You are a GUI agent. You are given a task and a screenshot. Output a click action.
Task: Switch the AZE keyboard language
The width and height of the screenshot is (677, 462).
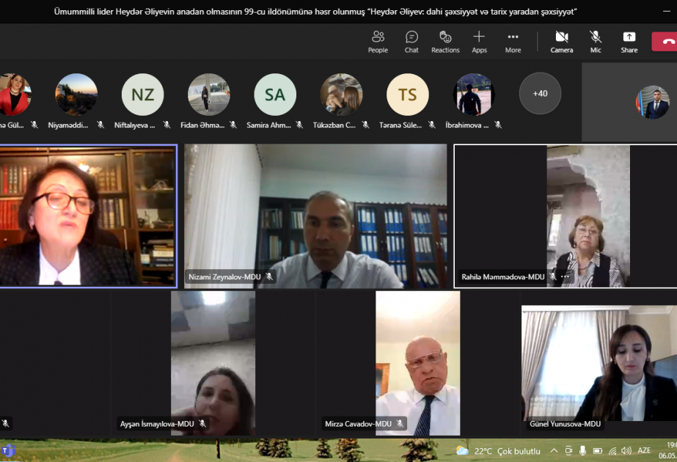pos(644,450)
